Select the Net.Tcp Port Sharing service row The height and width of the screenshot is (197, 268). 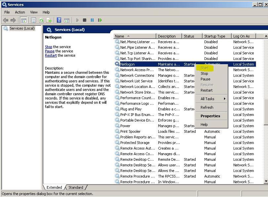click(185, 59)
